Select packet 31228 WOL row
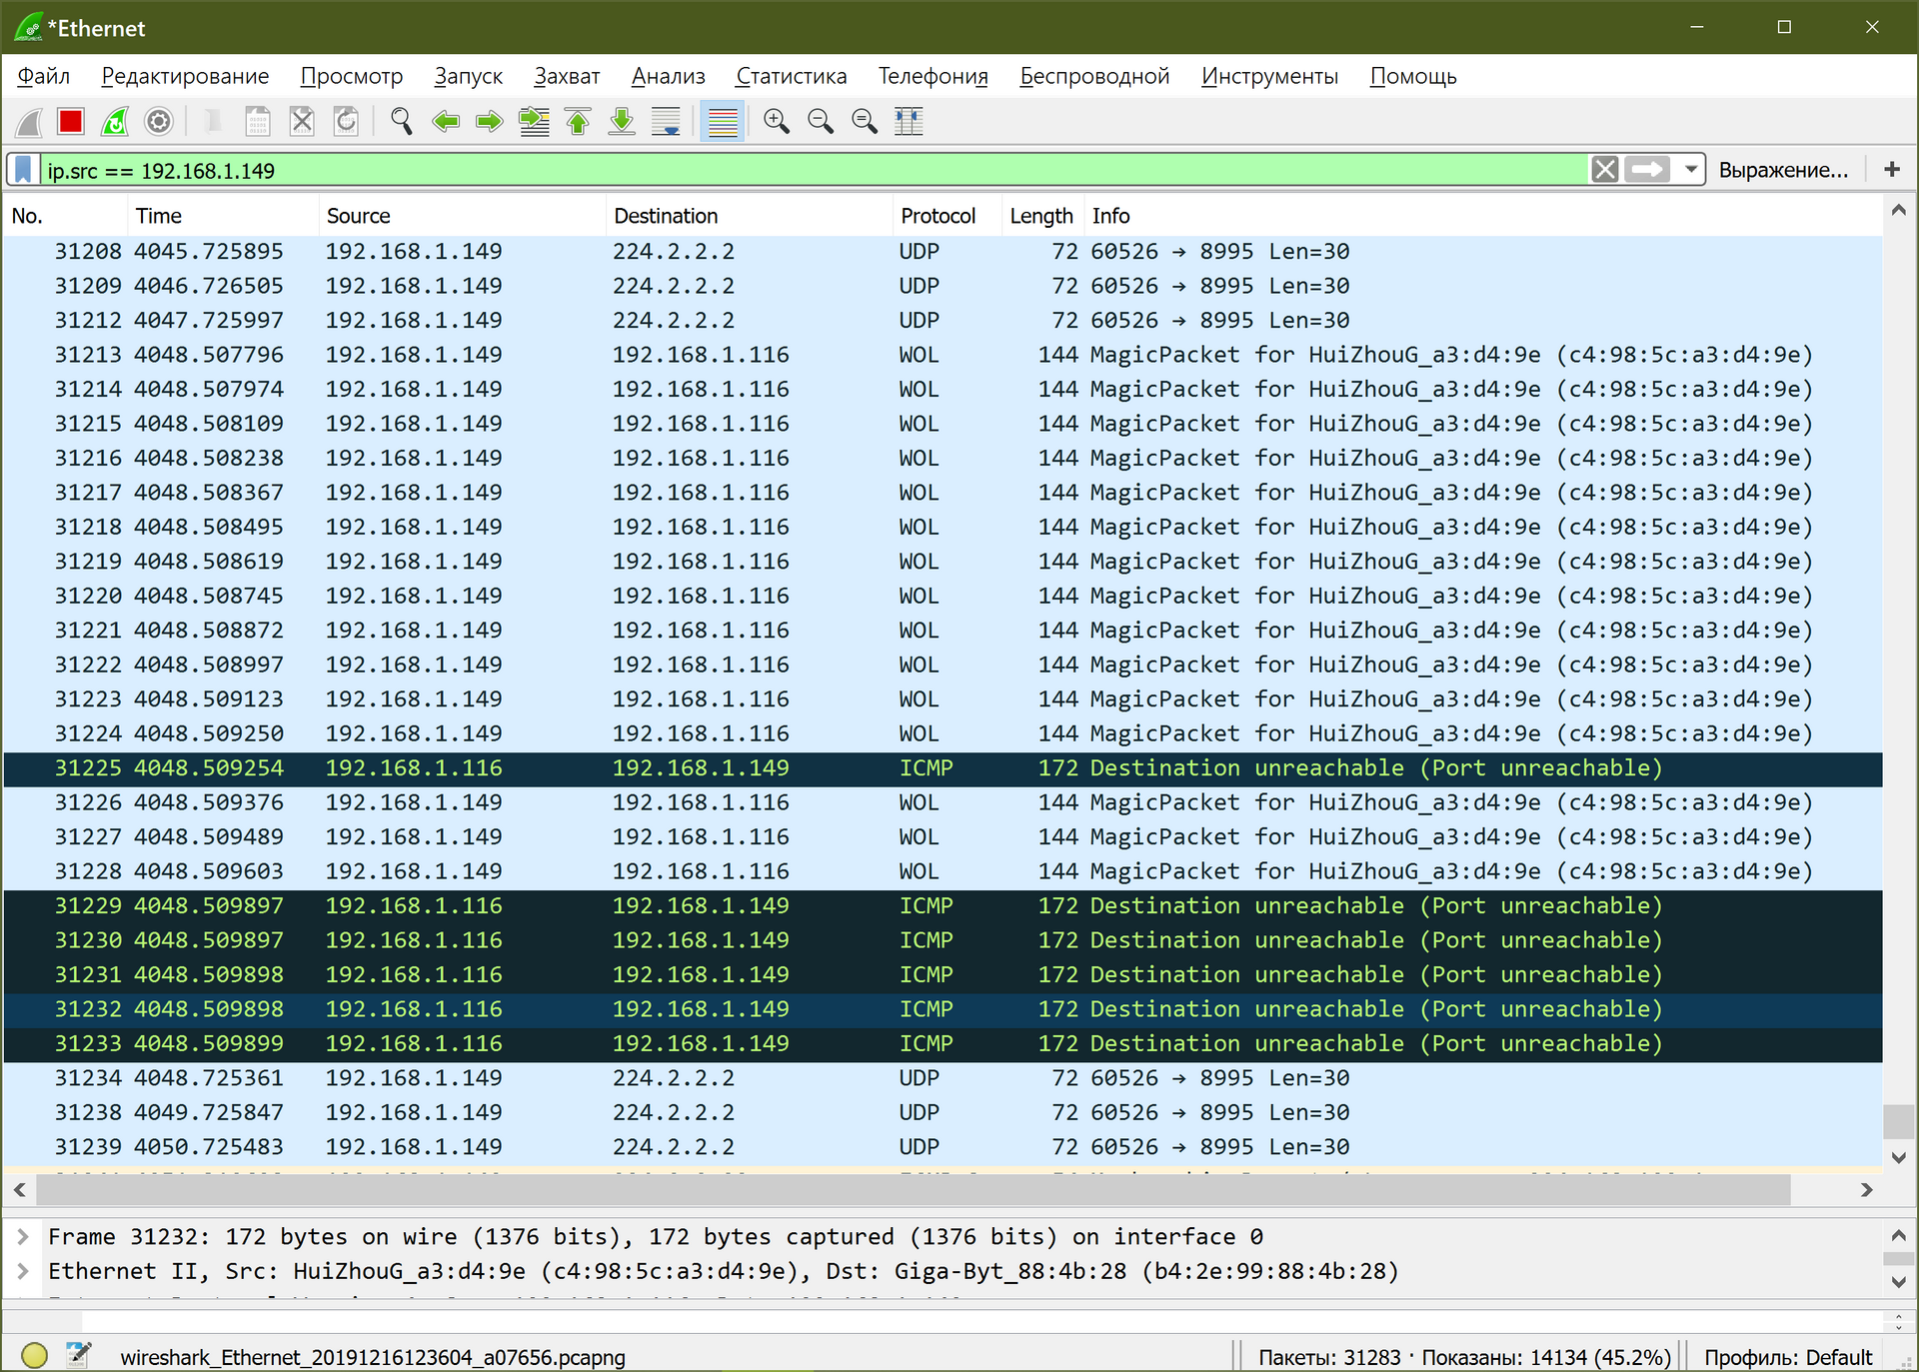1919x1372 pixels. pos(943,871)
